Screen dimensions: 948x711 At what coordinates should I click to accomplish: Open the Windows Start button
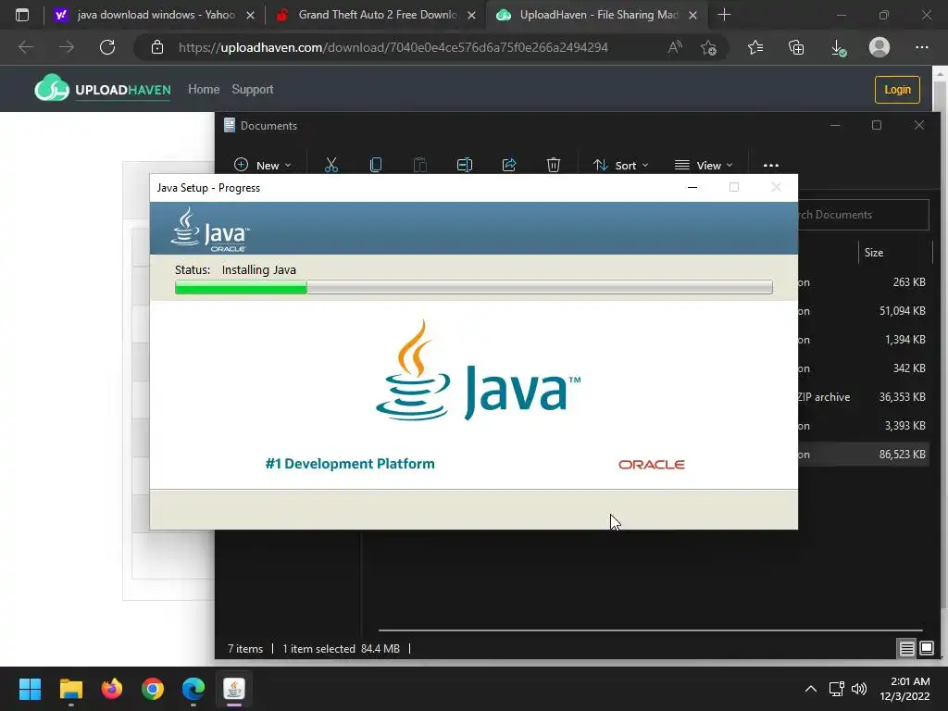pos(30,689)
